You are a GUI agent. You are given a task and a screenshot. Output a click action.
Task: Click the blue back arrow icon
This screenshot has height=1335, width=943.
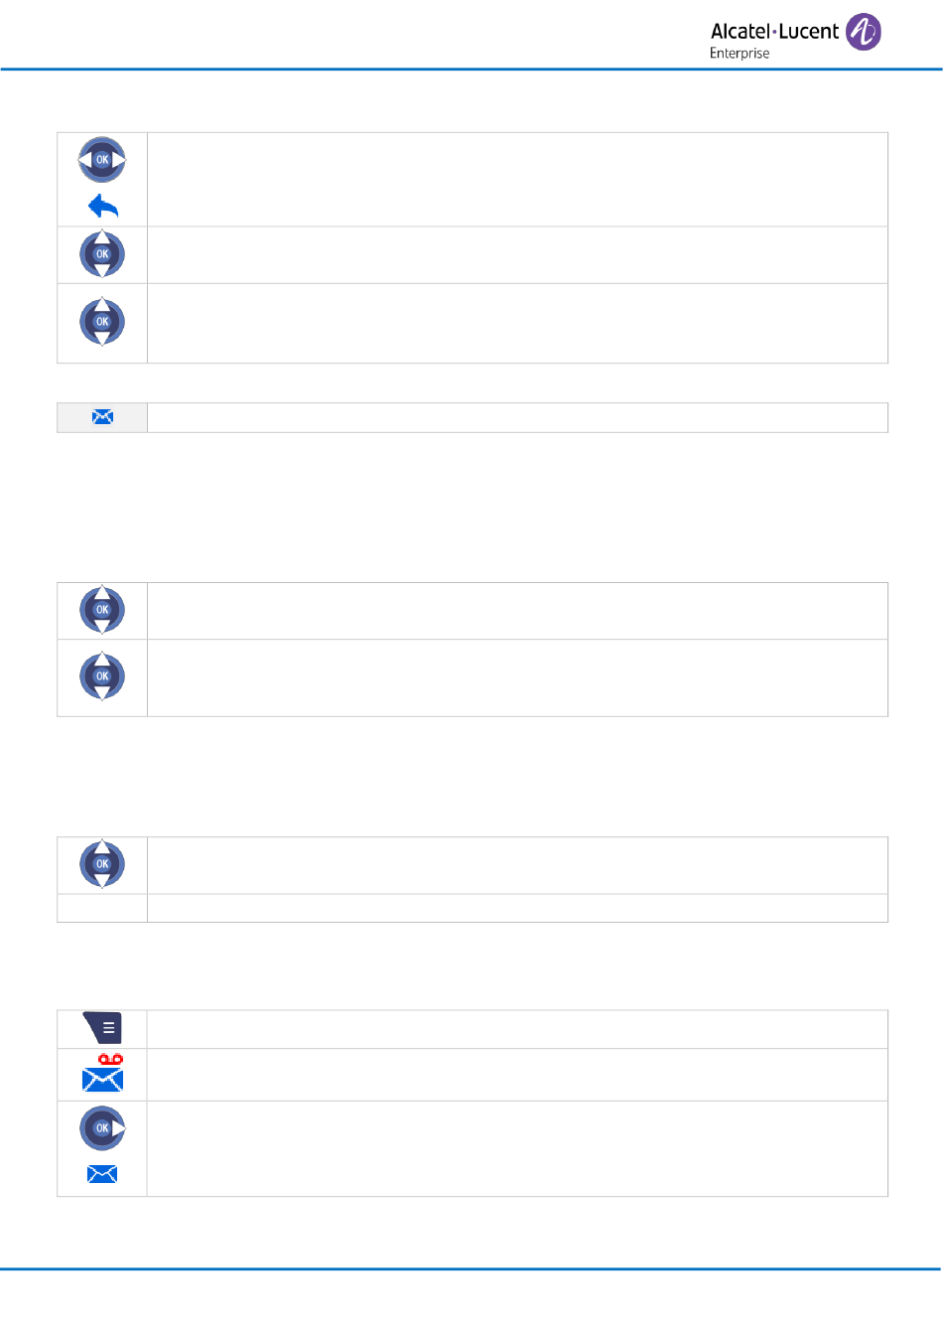103,206
